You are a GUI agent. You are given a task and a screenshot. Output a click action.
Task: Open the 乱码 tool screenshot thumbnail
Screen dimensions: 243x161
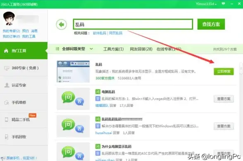click(73, 71)
